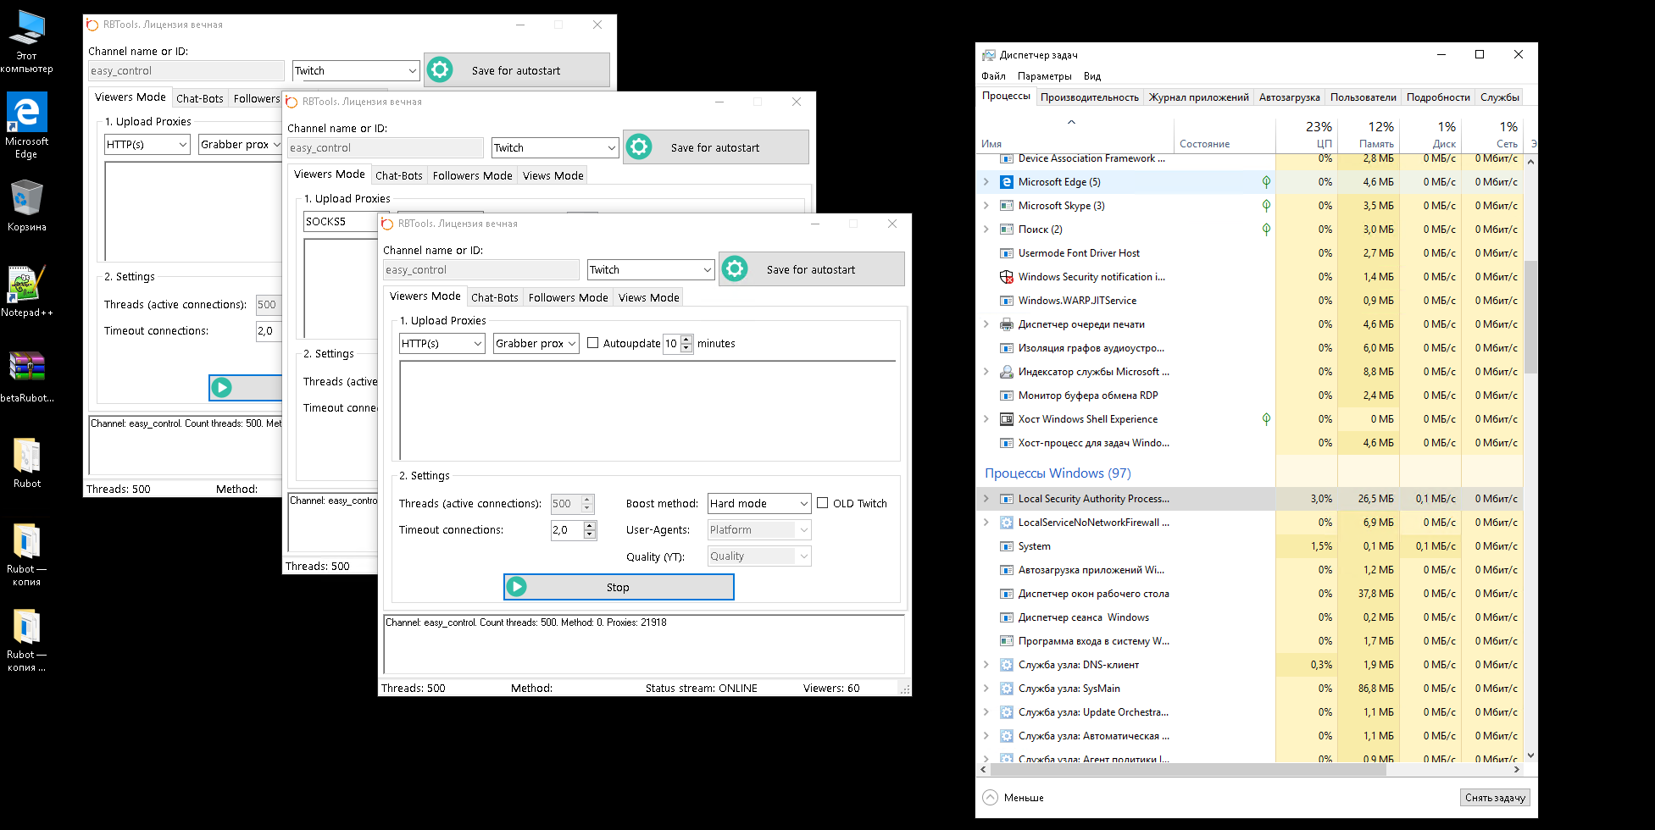This screenshot has width=1655, height=830.
Task: Increase the Timeout connections spinner value
Action: pyautogui.click(x=590, y=525)
